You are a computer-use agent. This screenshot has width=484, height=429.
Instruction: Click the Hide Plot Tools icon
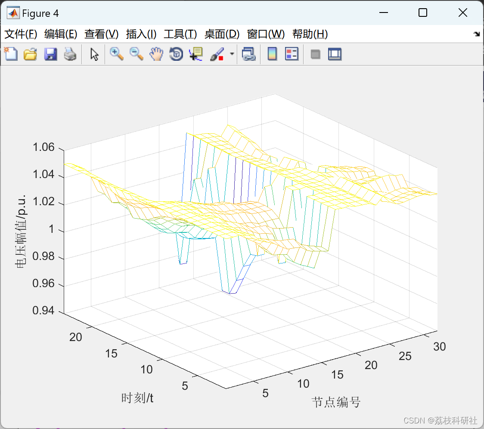pos(315,54)
